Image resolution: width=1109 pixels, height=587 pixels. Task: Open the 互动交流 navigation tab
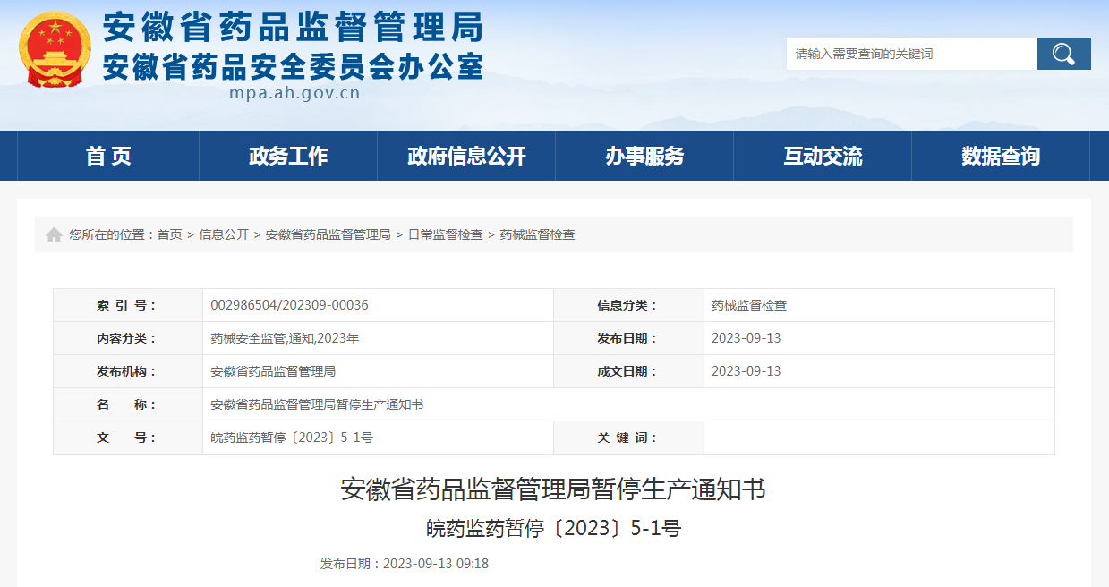[823, 156]
